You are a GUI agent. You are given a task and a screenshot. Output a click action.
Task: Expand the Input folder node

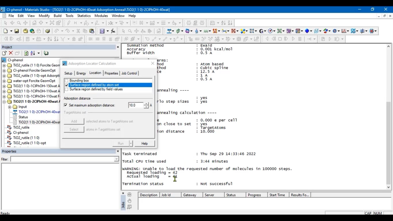click(x=10, y=107)
